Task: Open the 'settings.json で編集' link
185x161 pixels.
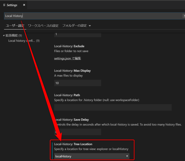Action: tap(67, 59)
